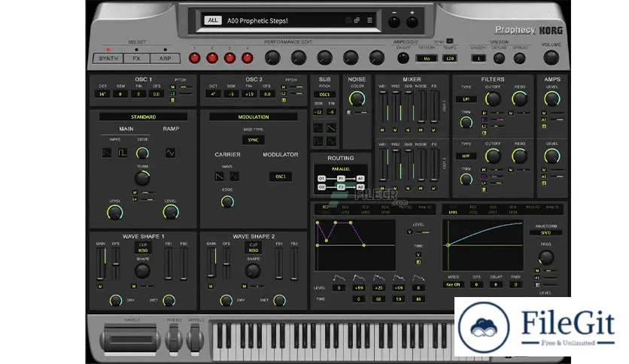The width and height of the screenshot is (629, 364).
Task: Switch to the SYNTH select tab
Action: pyautogui.click(x=108, y=58)
